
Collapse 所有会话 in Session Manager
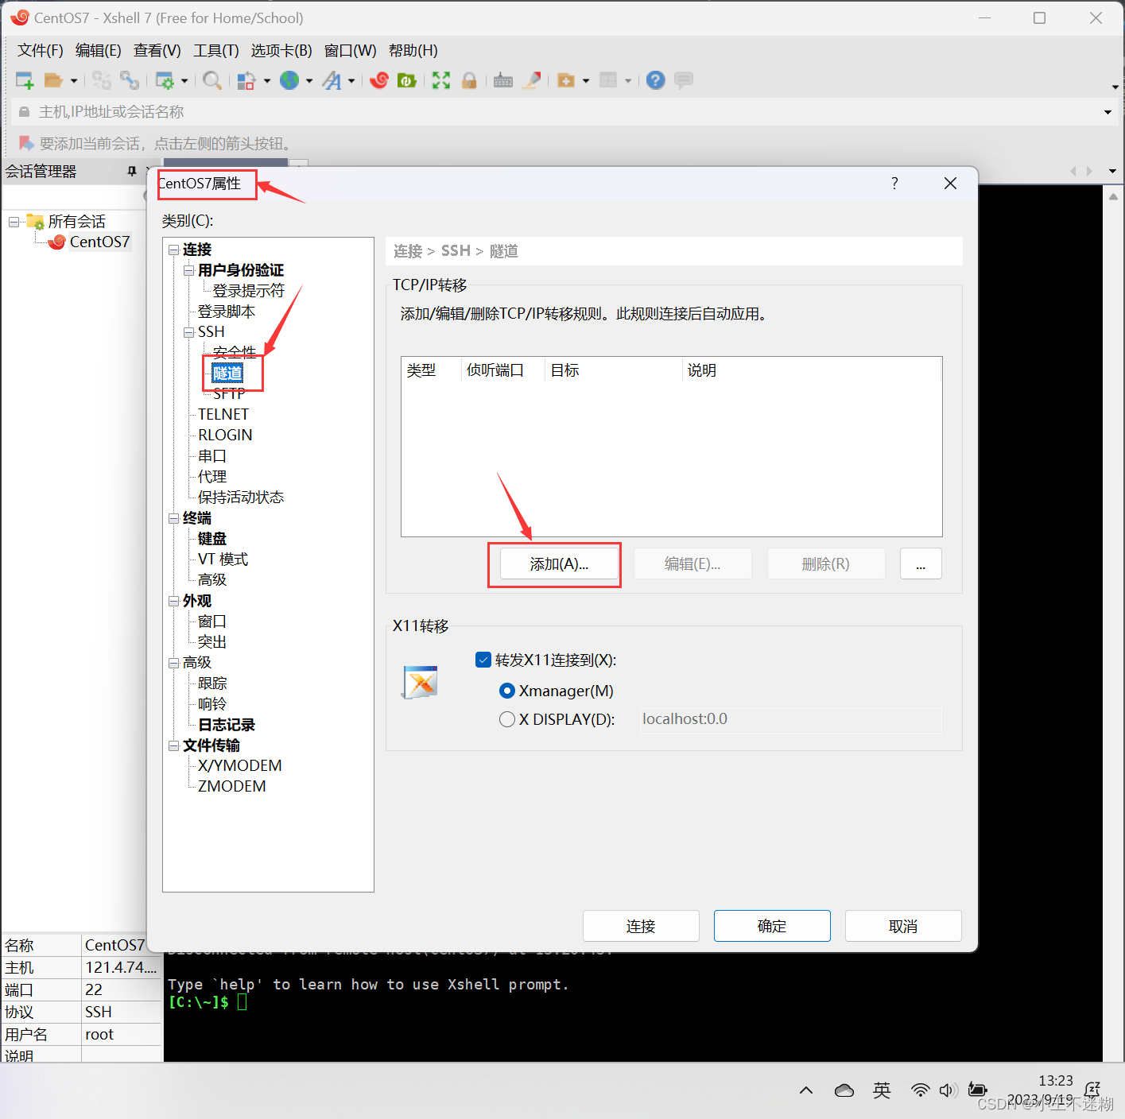click(14, 222)
